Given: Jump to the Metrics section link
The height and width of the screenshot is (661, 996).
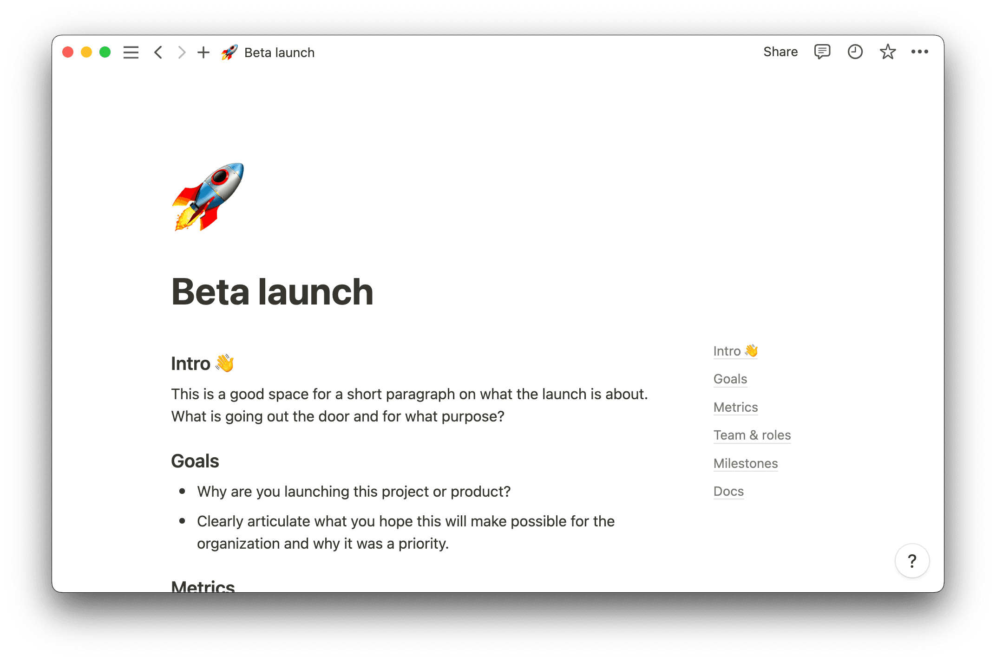Looking at the screenshot, I should tap(735, 407).
